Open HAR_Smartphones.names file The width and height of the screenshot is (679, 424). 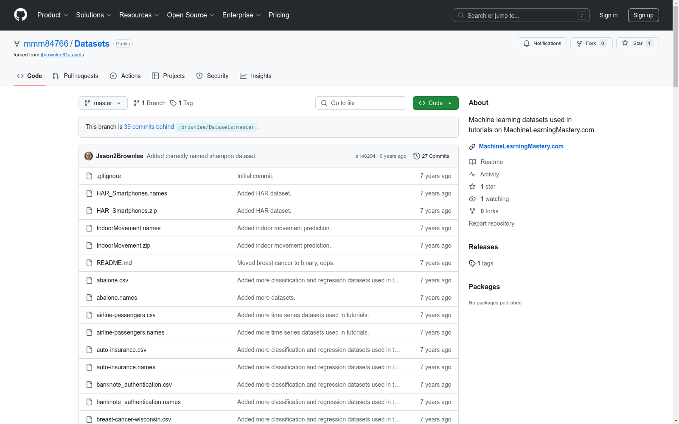132,193
